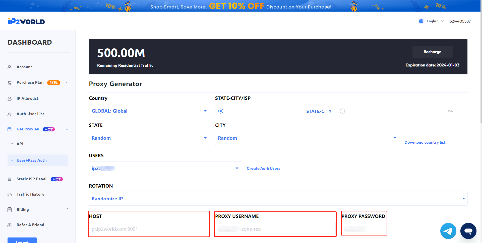Click the ip2w405587 username
The width and height of the screenshot is (482, 243).
(460, 21)
